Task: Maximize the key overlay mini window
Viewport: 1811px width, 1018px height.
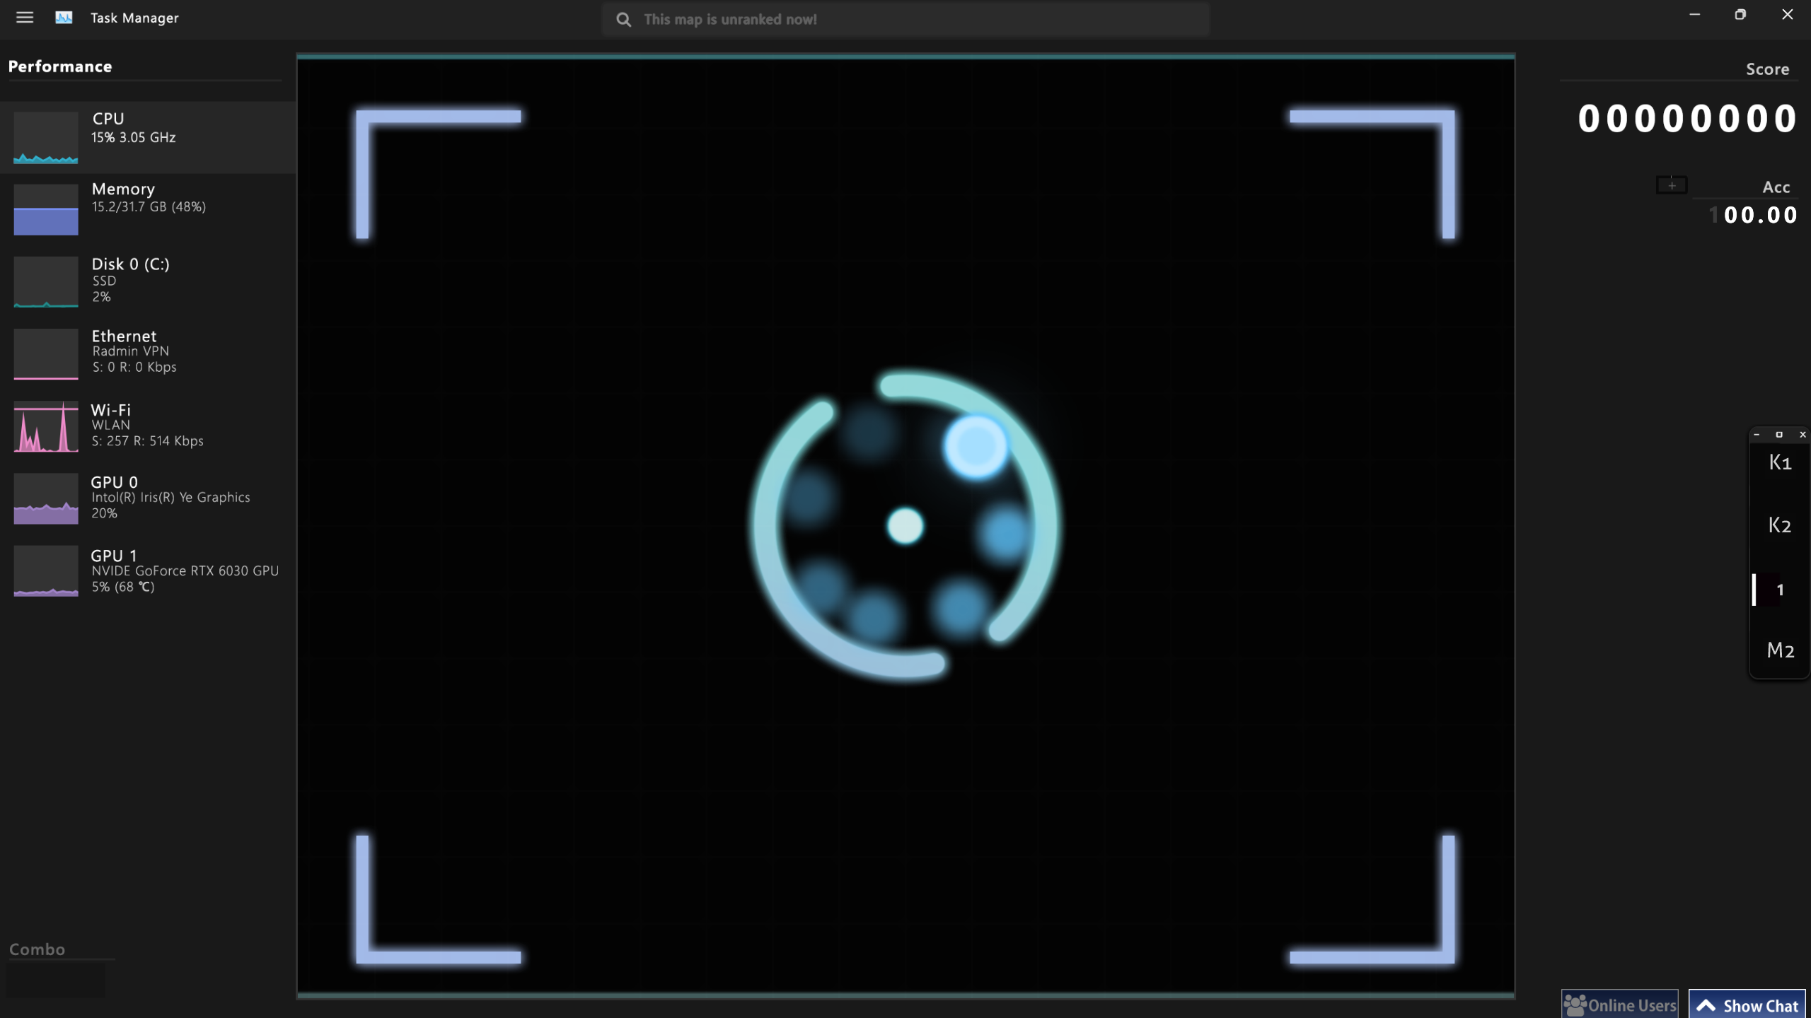Action: [1779, 435]
